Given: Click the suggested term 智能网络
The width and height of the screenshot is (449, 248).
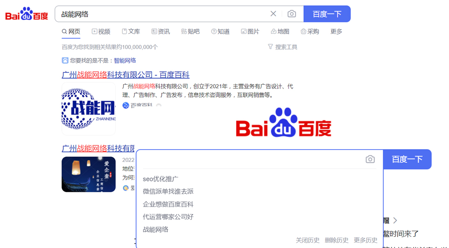Looking at the screenshot, I should tap(125, 60).
